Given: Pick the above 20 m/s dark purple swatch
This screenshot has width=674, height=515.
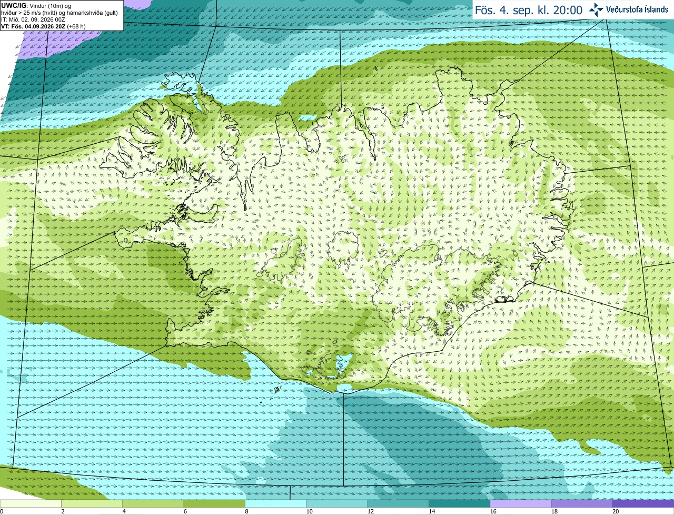Looking at the screenshot, I should tap(643, 503).
